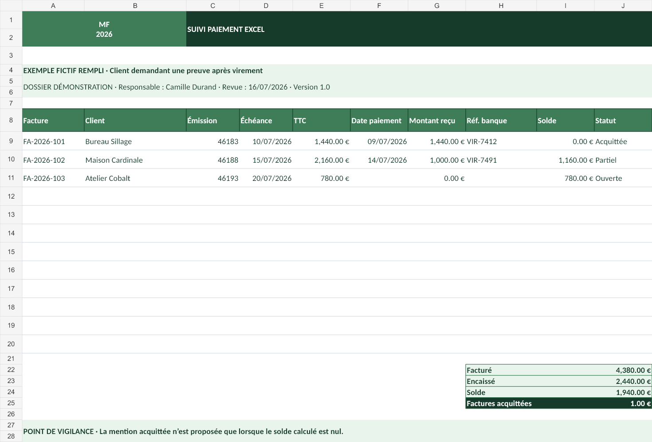652x442 pixels.
Task: Click the Facturé summary label
Action: (479, 370)
